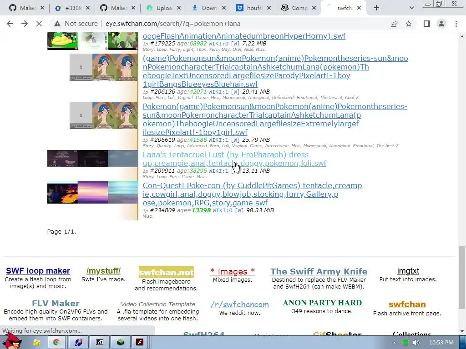Click the 10:53 PM taskbar clock
The image size is (466, 349).
441,343
